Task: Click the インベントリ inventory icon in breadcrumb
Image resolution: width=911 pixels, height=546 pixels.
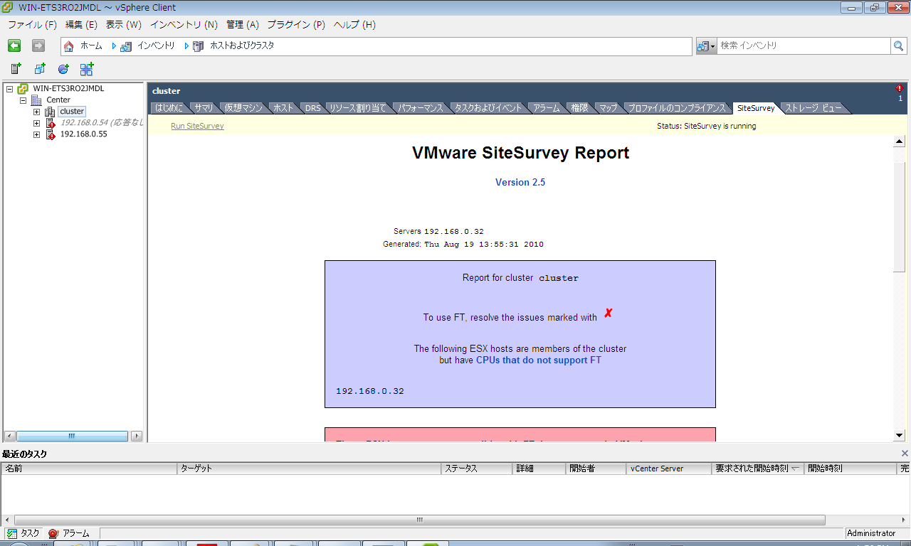Action: click(126, 46)
